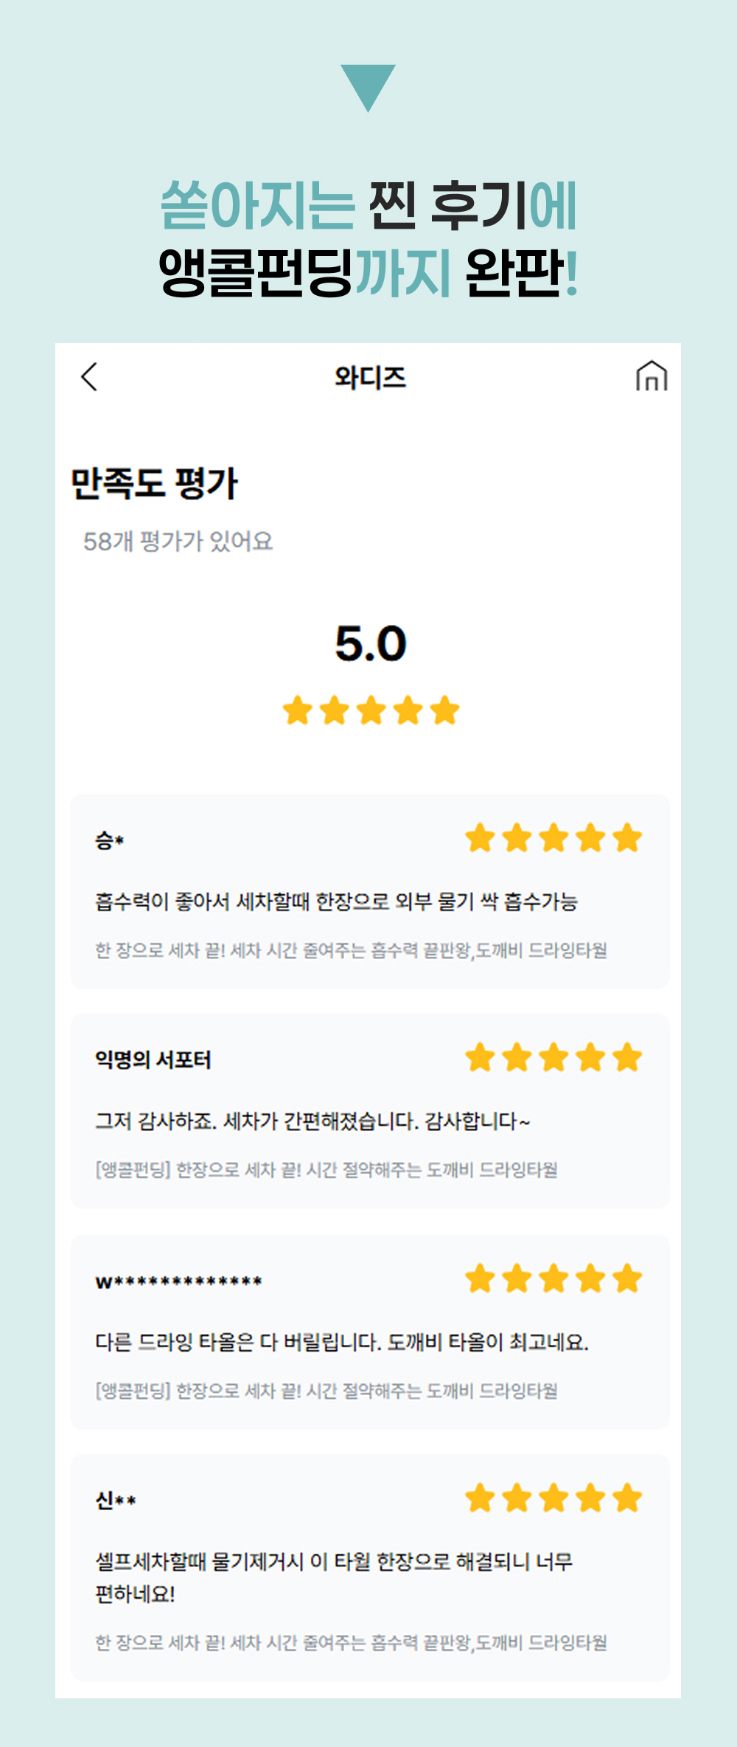This screenshot has height=1747, width=737.
Task: Click the 신** reviewer name
Action: tap(116, 1501)
